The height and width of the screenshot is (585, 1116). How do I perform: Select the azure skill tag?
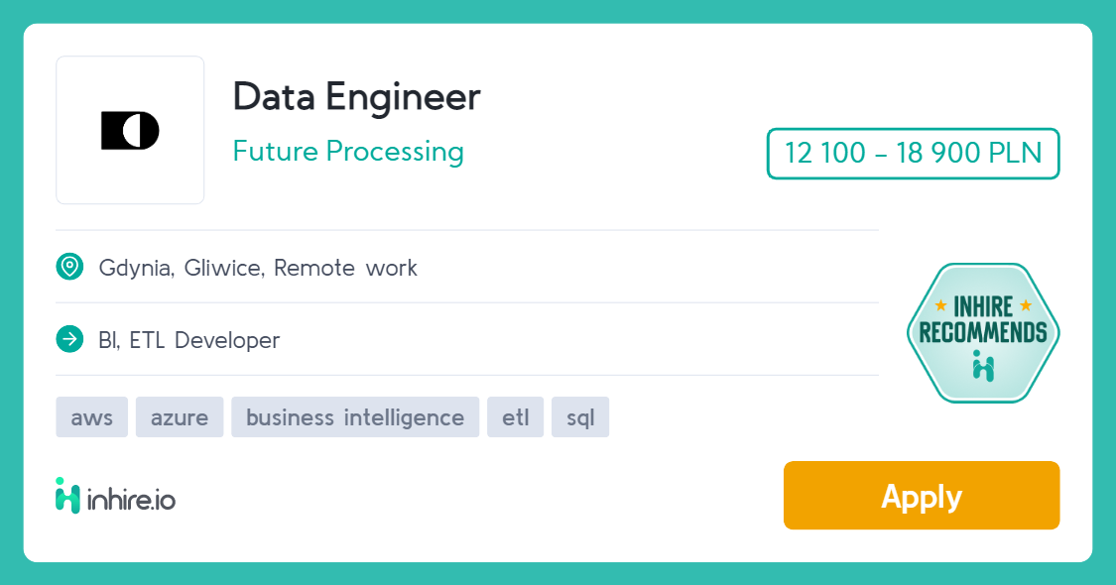180,417
